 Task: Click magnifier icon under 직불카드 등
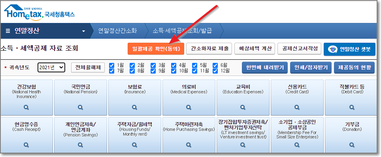(352, 107)
